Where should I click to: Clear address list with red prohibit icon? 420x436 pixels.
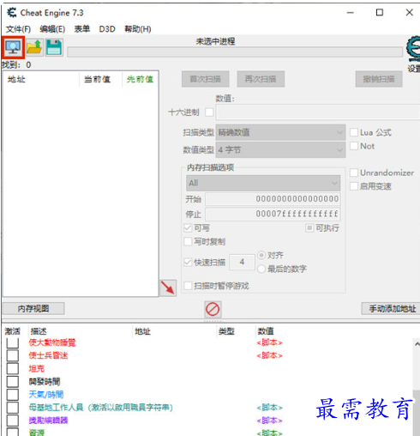213,309
